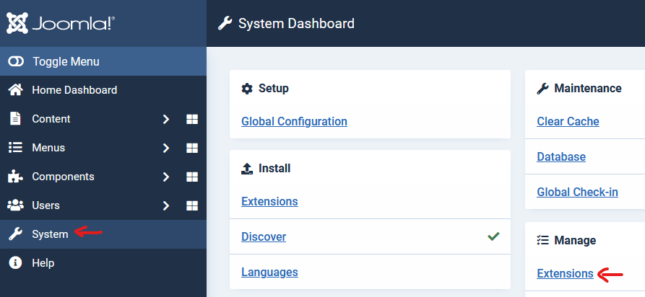The image size is (645, 297).
Task: Click the Toggle Menu switch icon
Action: 16,61
